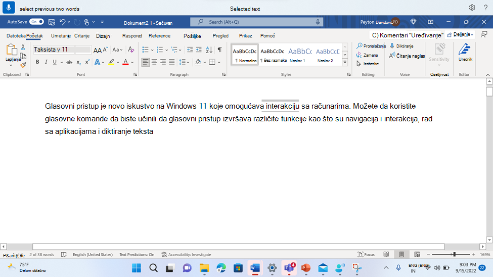Screen dimensions: 493x277
Task: Cut selection with scissors icon
Action: point(23,47)
